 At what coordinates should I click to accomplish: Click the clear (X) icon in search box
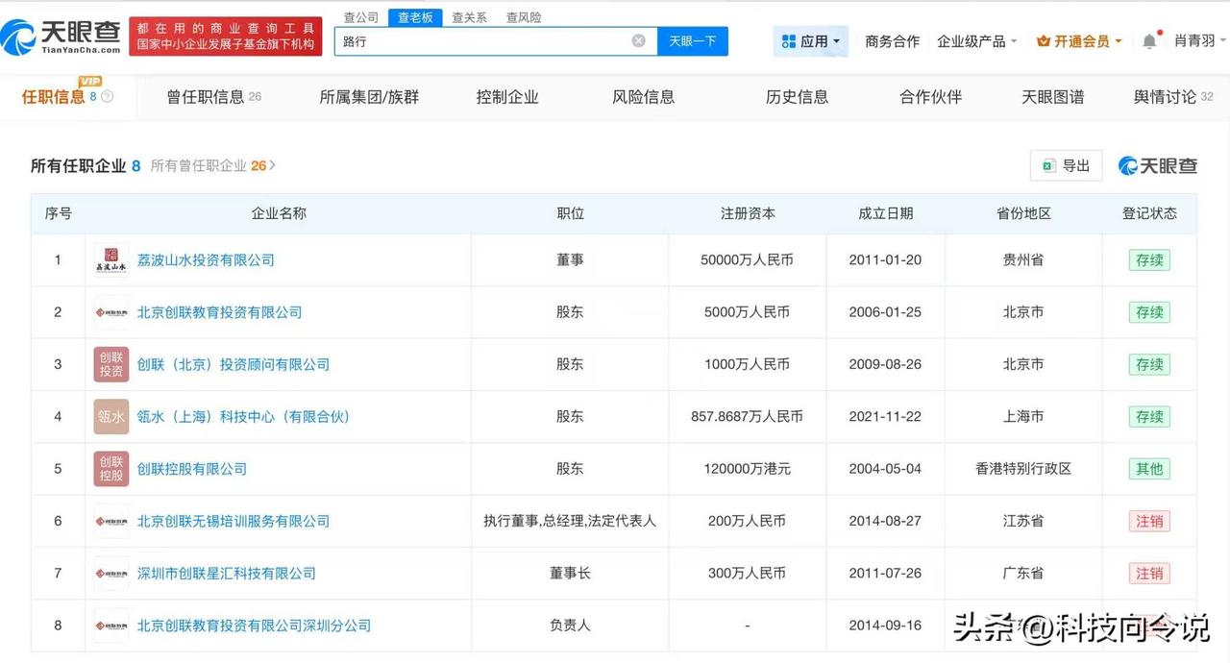point(637,41)
